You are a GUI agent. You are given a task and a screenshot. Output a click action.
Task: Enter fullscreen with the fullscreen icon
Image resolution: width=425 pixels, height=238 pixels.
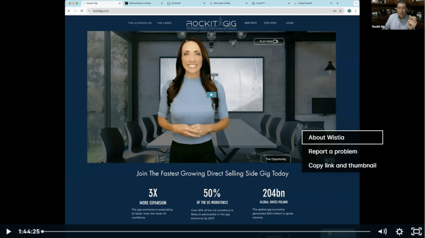(416, 231)
